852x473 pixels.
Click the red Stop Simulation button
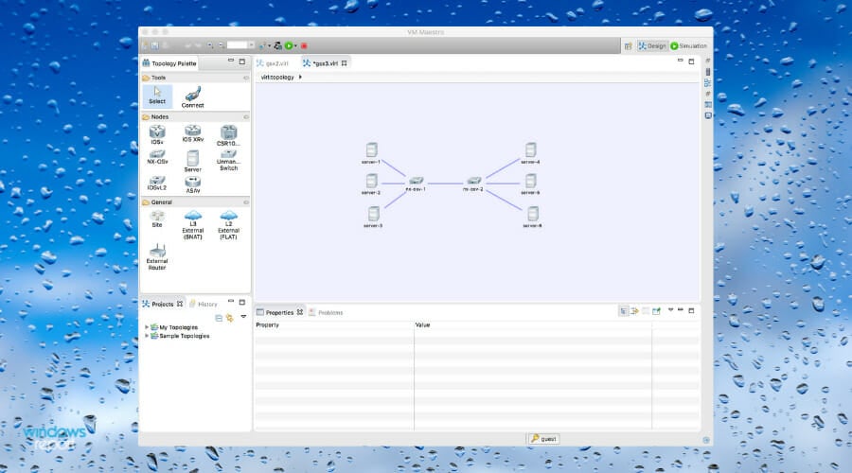pos(304,45)
